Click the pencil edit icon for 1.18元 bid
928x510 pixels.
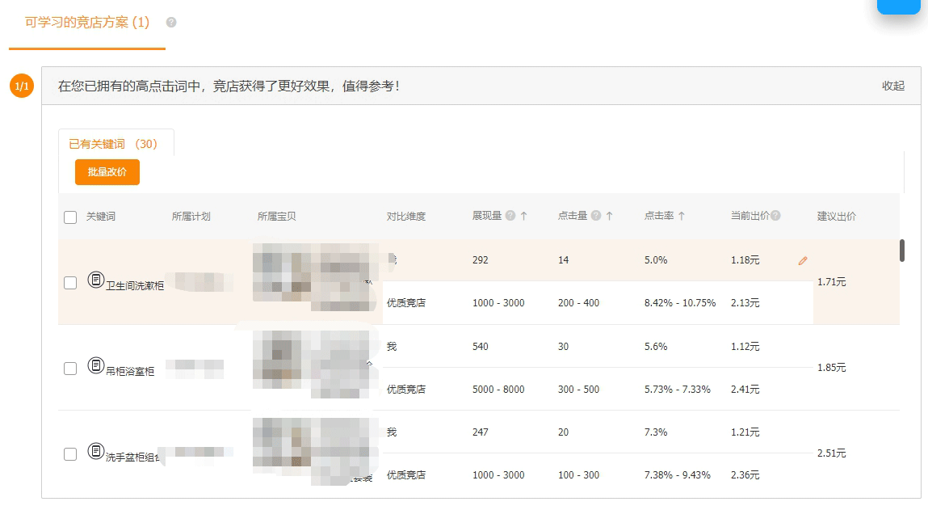[803, 261]
